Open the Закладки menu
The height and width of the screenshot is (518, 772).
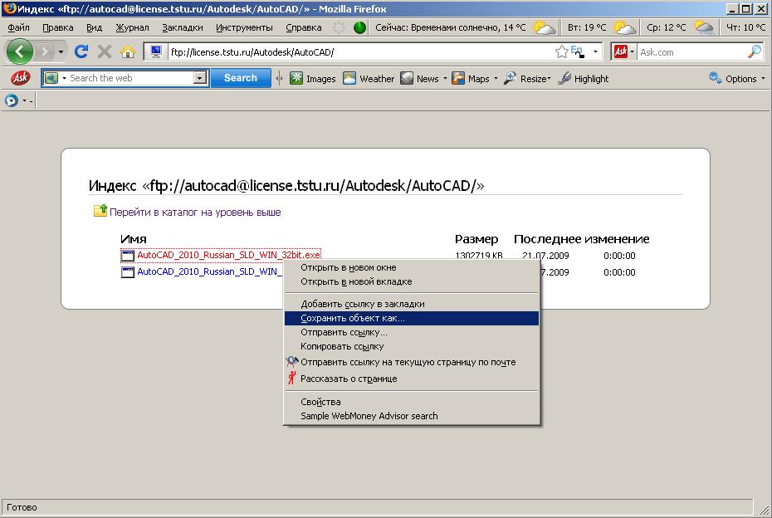pos(183,27)
